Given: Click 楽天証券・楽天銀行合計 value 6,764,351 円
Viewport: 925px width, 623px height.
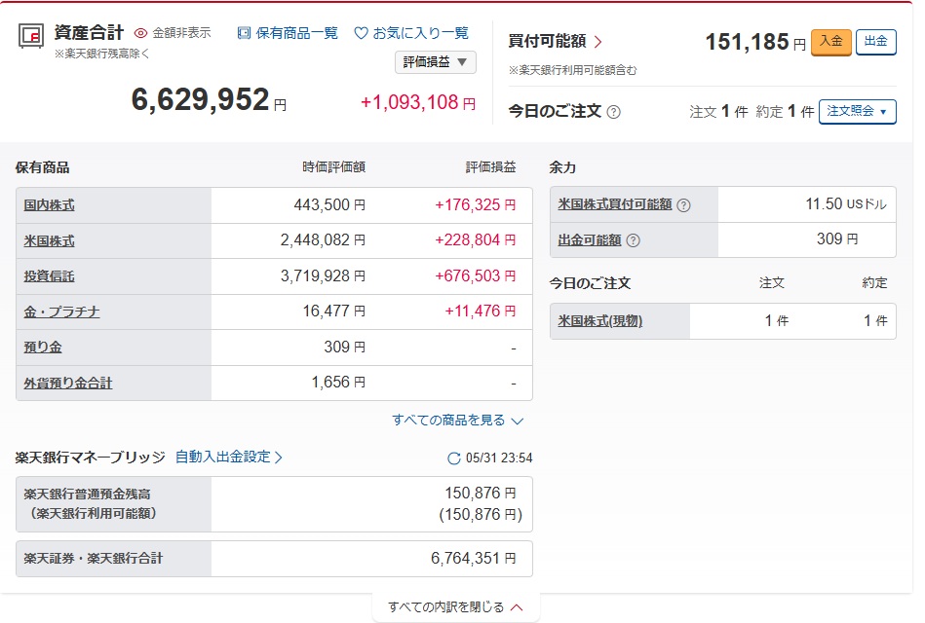Looking at the screenshot, I should click(473, 558).
